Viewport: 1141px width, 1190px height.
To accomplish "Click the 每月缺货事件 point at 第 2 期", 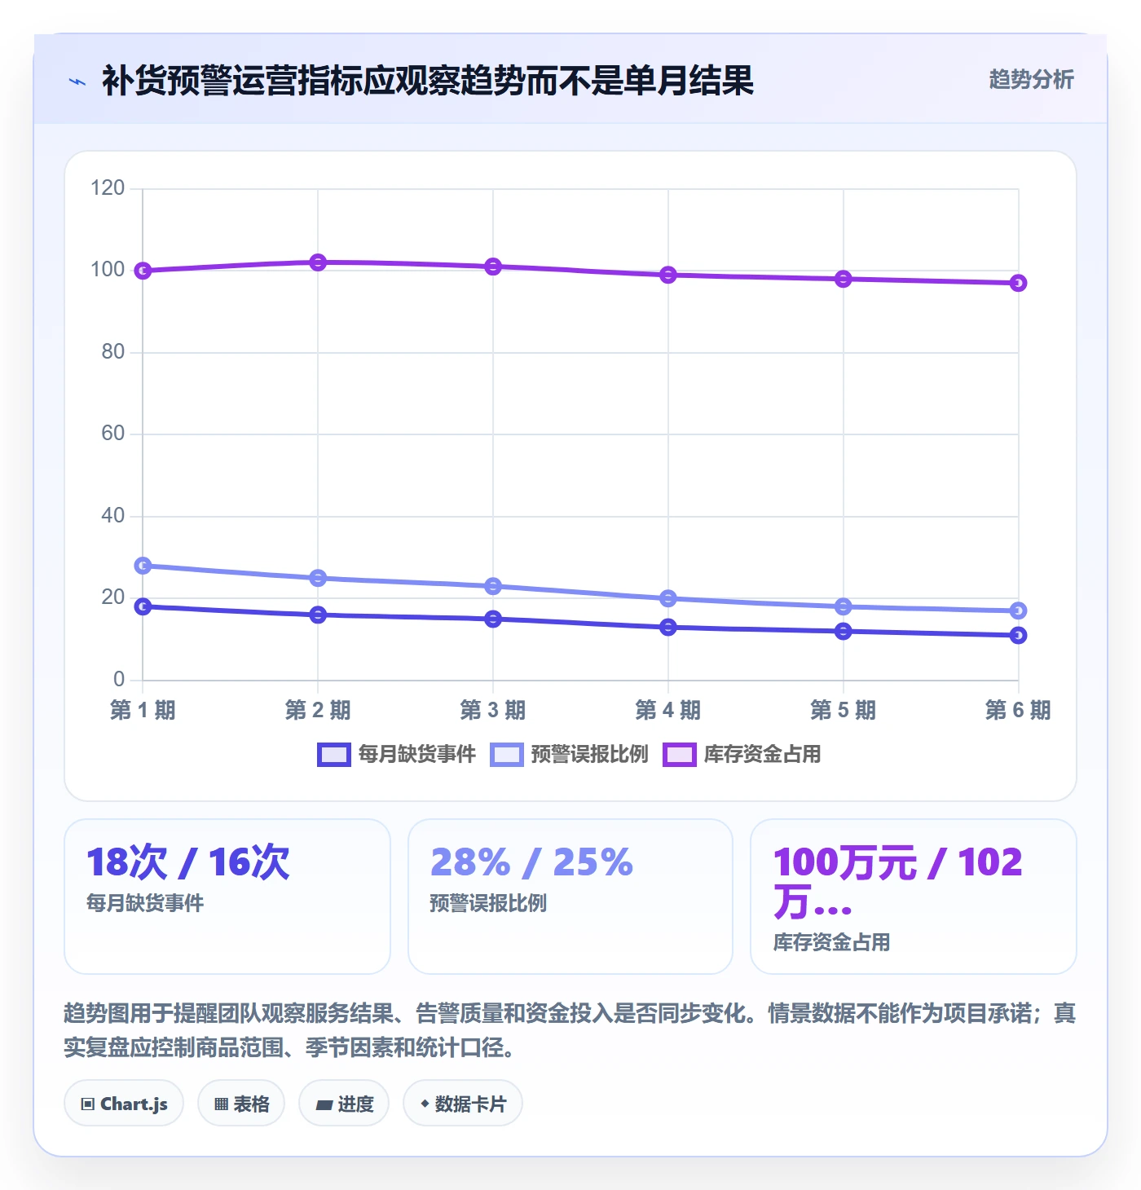I will pos(318,615).
